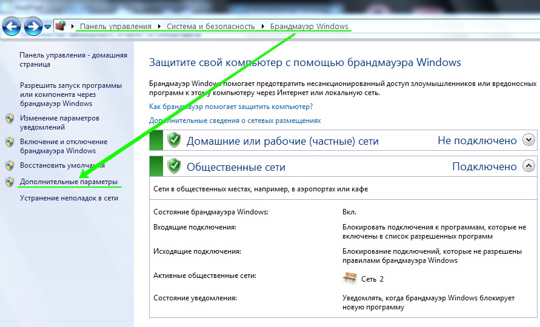This screenshot has width=540, height=327.
Task: Click shield icon beside Изменение параметров уведомлений
Action: (10, 119)
